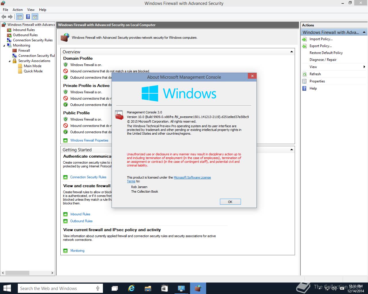Choose Diagnose / Repair action
This screenshot has width=368, height=294.
click(323, 60)
